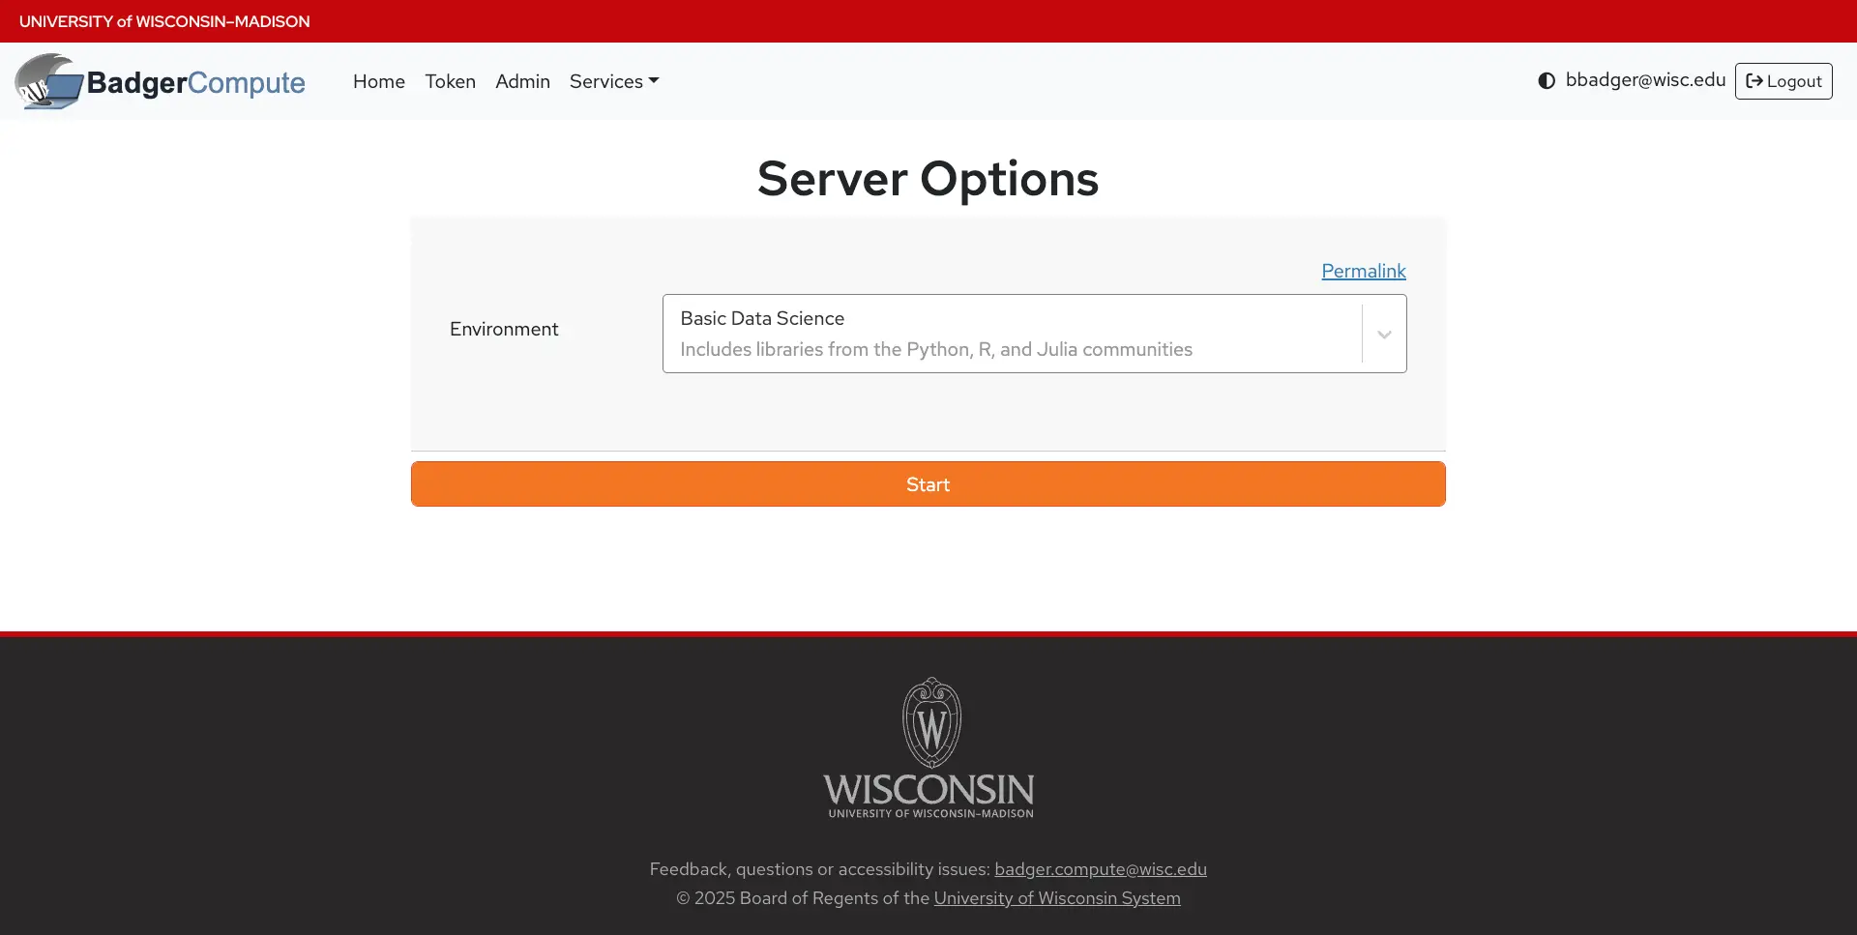1857x935 pixels.
Task: Expand the Services dropdown menu
Action: click(613, 81)
